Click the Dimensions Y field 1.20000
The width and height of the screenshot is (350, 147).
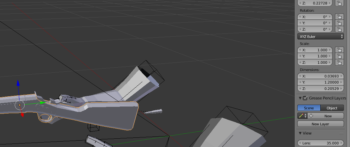pyautogui.click(x=321, y=82)
